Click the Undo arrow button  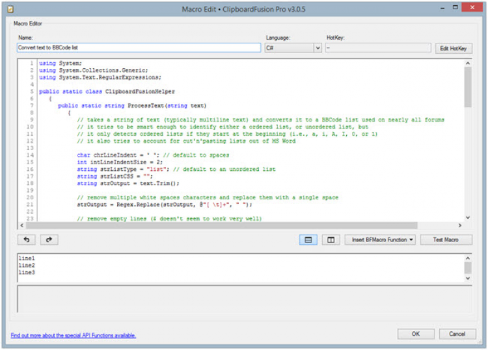click(27, 240)
